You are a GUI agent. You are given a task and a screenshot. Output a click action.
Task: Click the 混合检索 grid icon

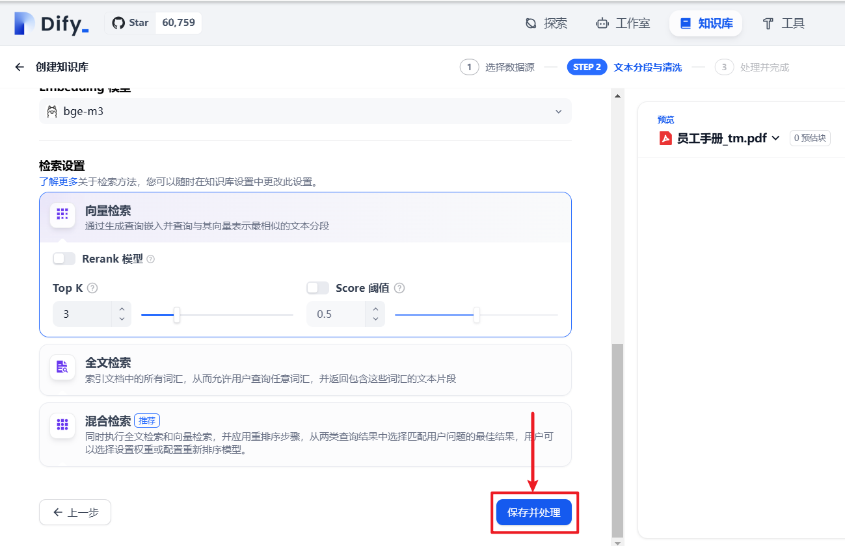pyautogui.click(x=62, y=425)
